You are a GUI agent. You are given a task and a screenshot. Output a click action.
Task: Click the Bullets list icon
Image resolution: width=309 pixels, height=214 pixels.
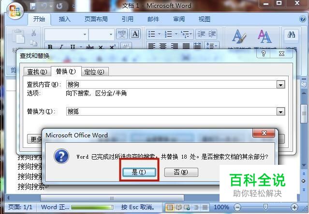click(152, 34)
